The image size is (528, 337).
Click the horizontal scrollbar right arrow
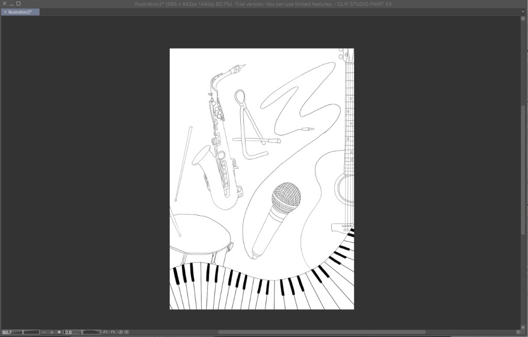pyautogui.click(x=517, y=332)
